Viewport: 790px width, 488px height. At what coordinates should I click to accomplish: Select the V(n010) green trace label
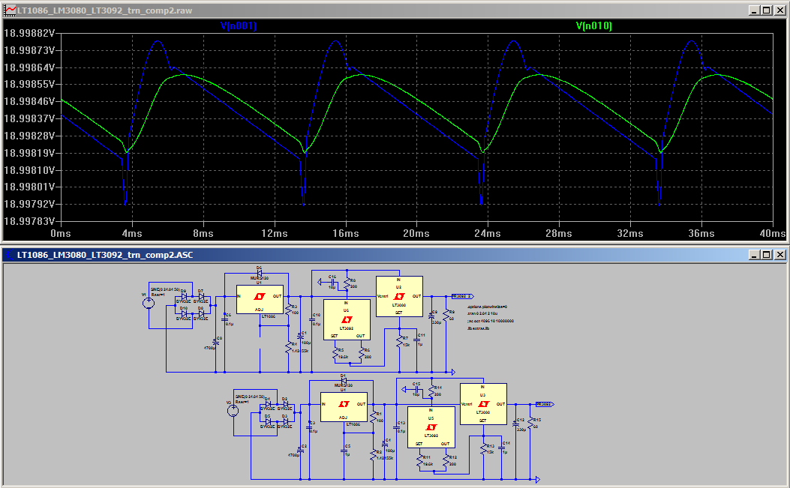594,25
